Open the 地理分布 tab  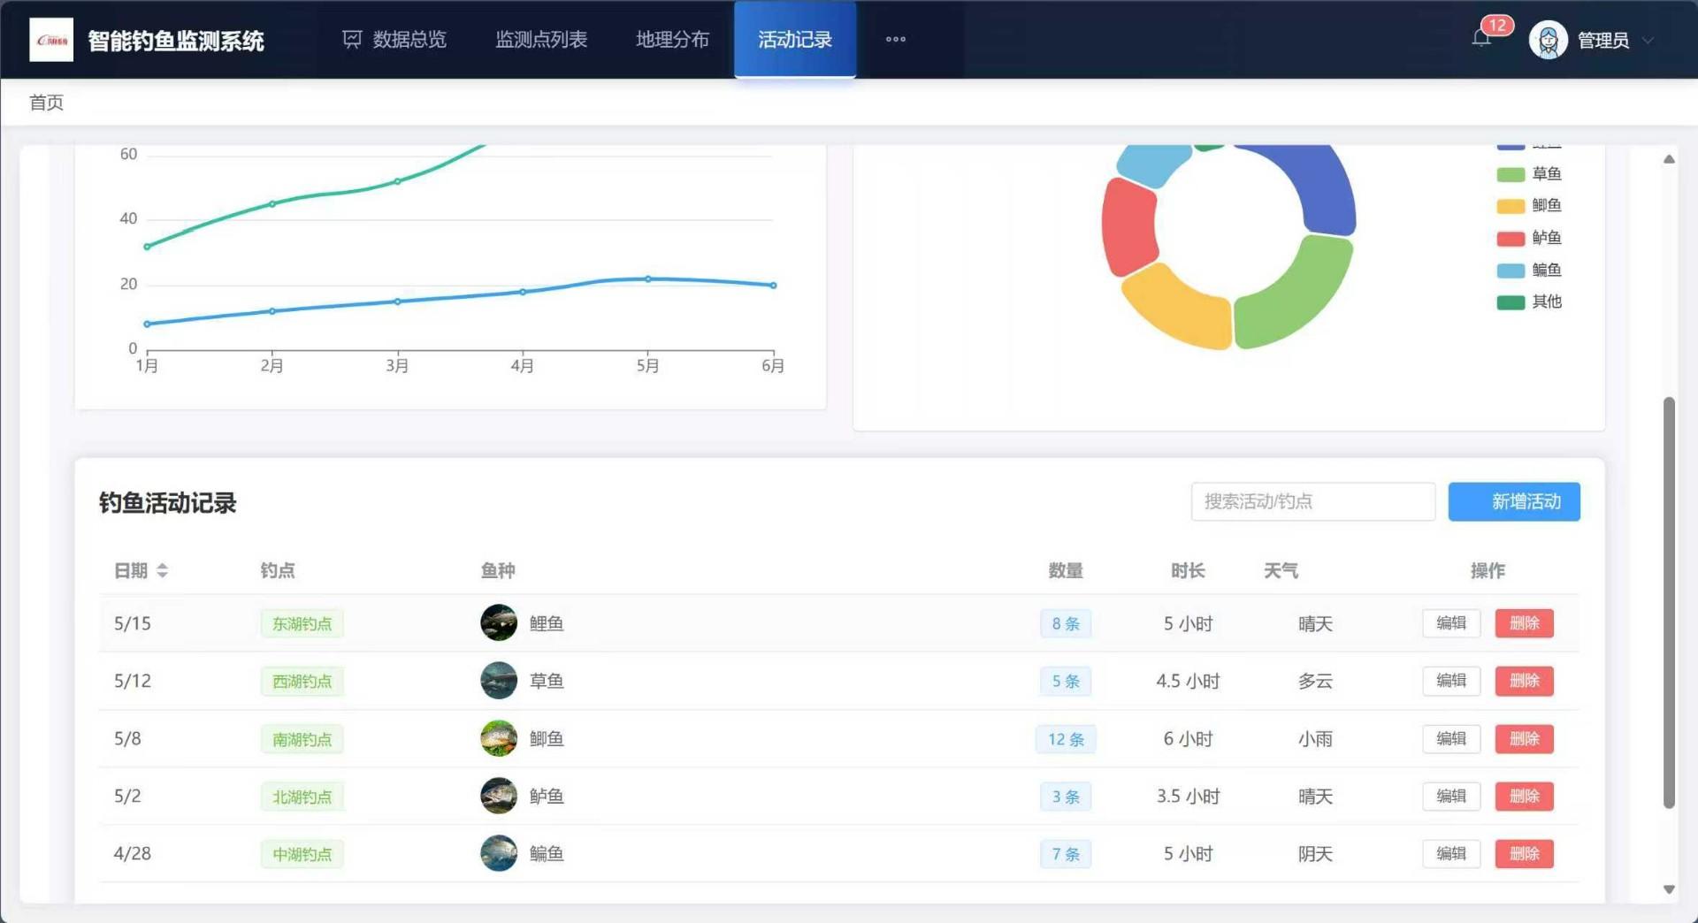(x=672, y=40)
